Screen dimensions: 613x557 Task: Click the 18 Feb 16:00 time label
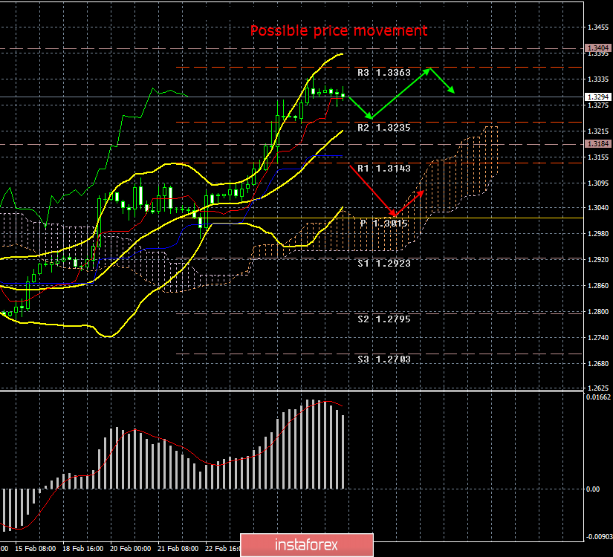83,549
